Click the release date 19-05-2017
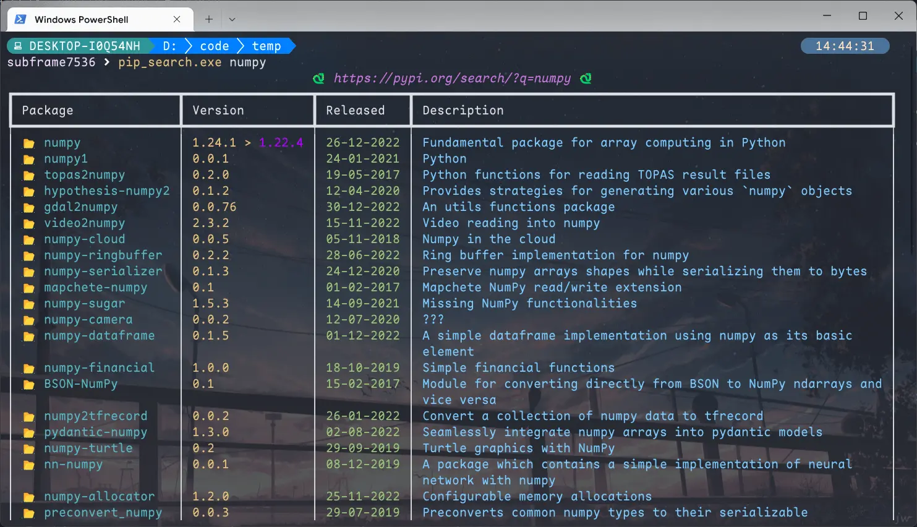 (363, 175)
